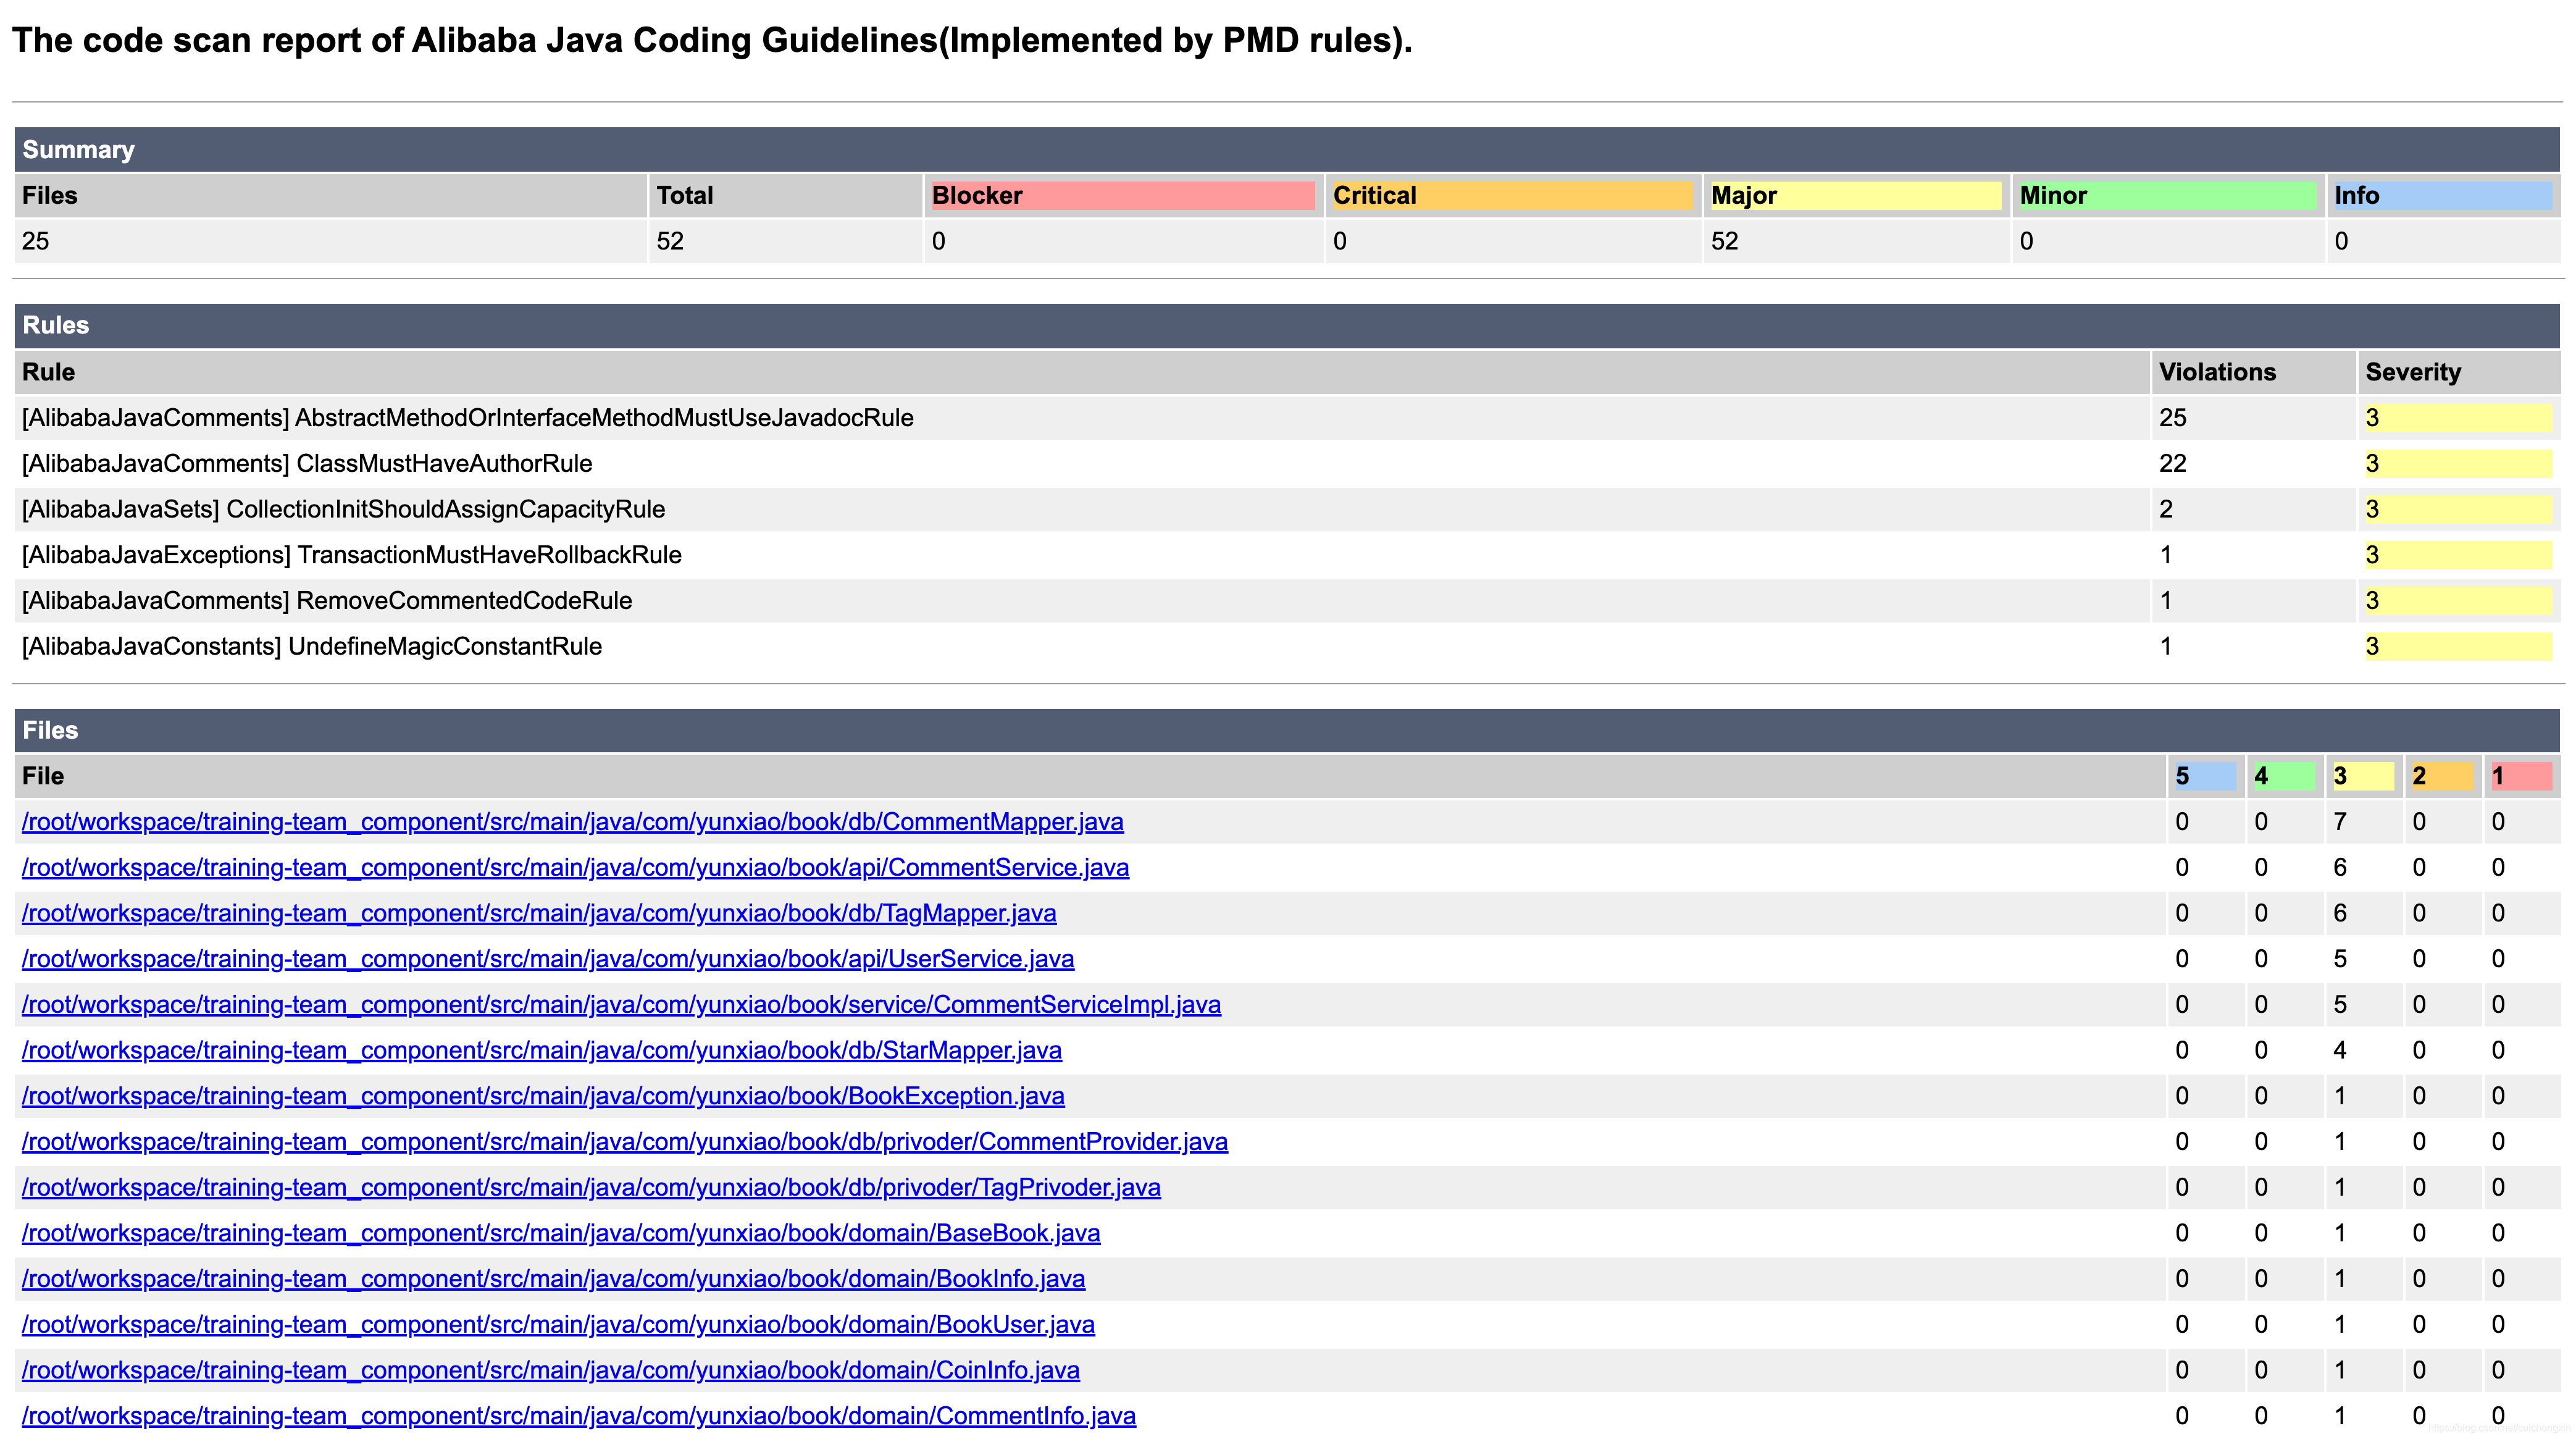Screen dimensions: 2576x1439
Task: Open the BaseBook.java file link
Action: pyautogui.click(x=561, y=1233)
